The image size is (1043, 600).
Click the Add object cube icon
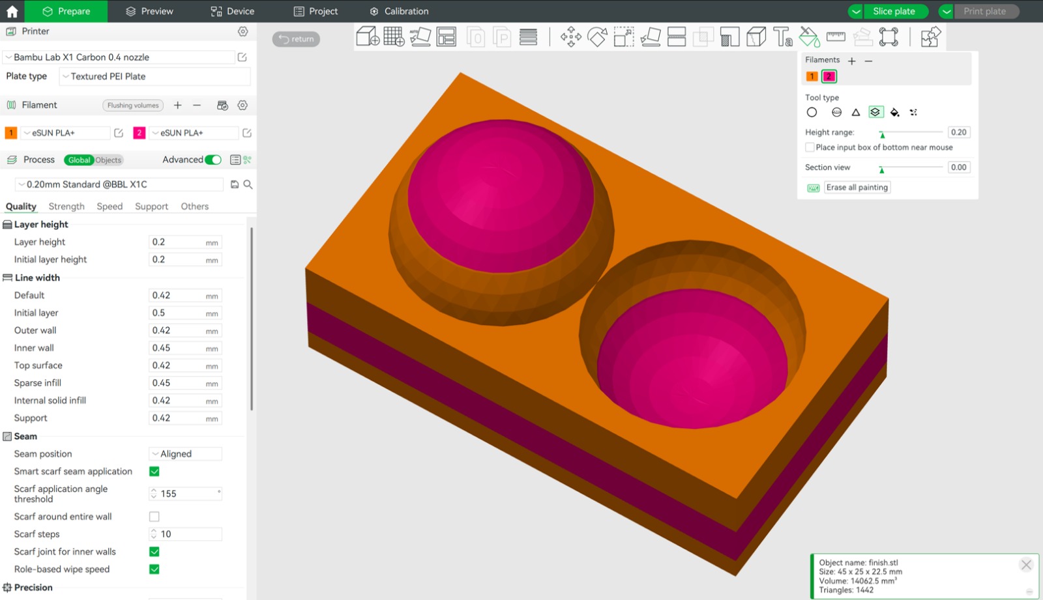pos(368,36)
